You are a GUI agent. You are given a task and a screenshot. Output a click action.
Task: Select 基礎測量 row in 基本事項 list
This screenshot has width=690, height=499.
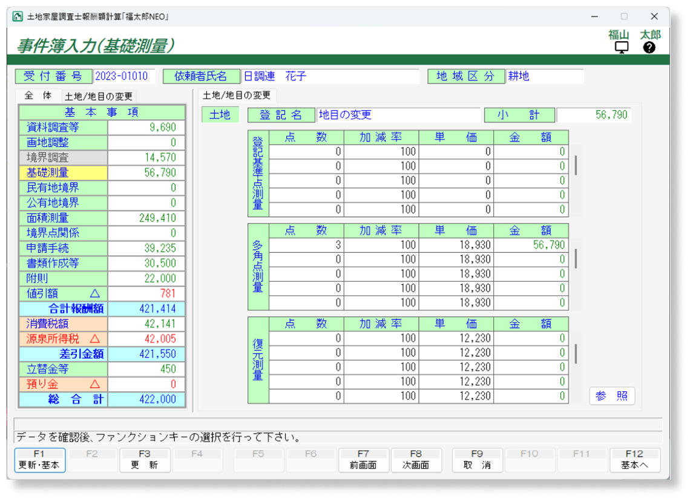point(63,173)
